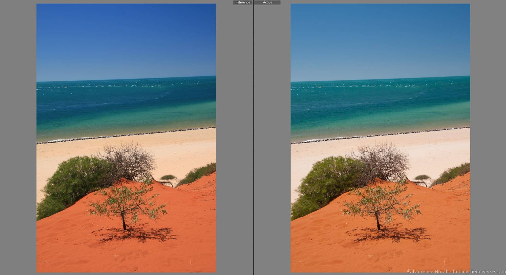
Task: Select the Reference pane label
Action: coord(242,2)
